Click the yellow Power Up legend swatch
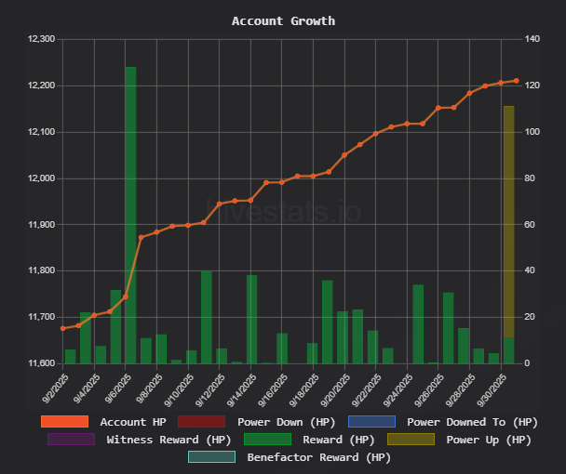The height and width of the screenshot is (474, 566). coord(411,439)
